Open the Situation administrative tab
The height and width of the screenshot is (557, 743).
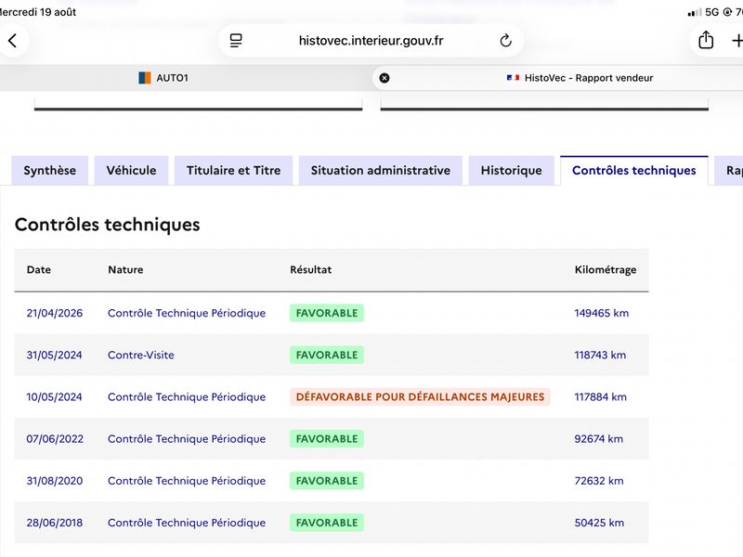tap(381, 171)
